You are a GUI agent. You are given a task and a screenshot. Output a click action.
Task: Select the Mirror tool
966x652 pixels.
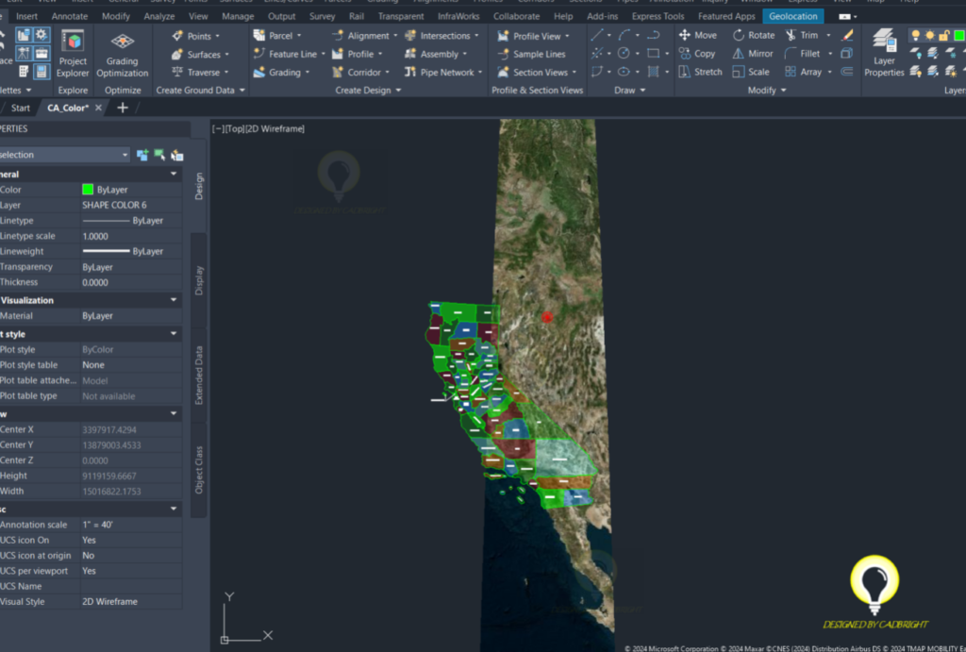point(752,54)
